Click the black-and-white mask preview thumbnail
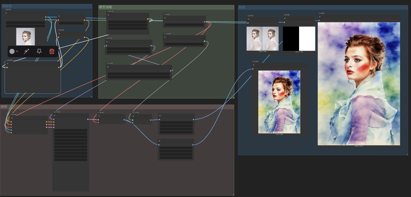Image resolution: width=411 pixels, height=197 pixels. click(299, 38)
